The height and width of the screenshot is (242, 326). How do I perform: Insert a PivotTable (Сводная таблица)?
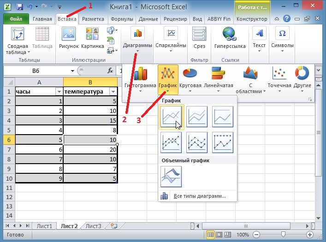[x=18, y=41]
